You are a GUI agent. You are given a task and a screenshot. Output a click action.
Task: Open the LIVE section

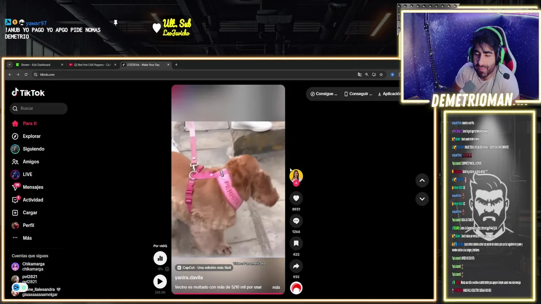click(x=27, y=174)
